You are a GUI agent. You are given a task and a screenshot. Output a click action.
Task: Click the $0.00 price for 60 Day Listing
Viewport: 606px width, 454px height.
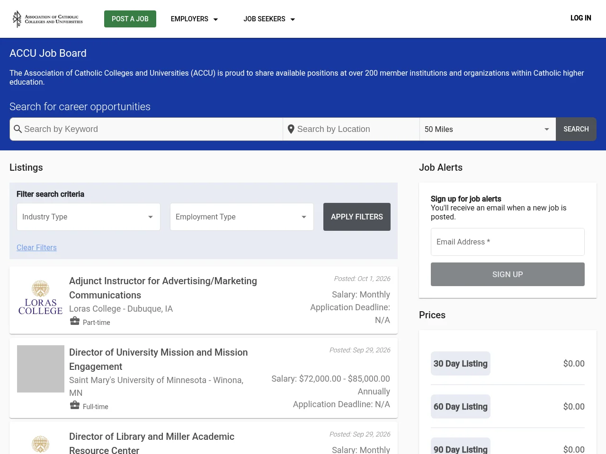(x=574, y=407)
